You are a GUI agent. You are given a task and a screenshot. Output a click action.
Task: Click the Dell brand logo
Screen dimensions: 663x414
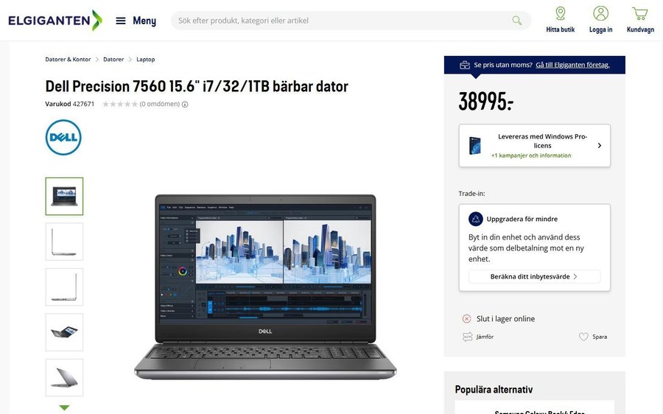click(x=63, y=138)
